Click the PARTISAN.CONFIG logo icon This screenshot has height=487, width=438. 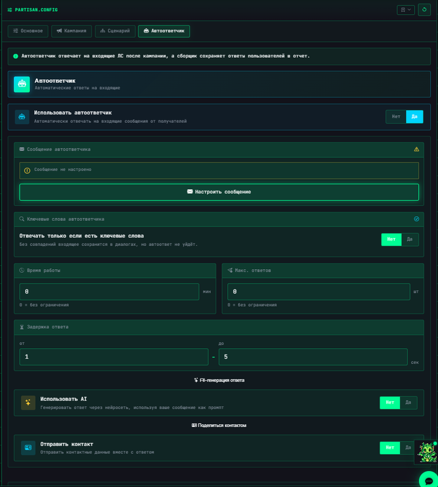coord(10,10)
